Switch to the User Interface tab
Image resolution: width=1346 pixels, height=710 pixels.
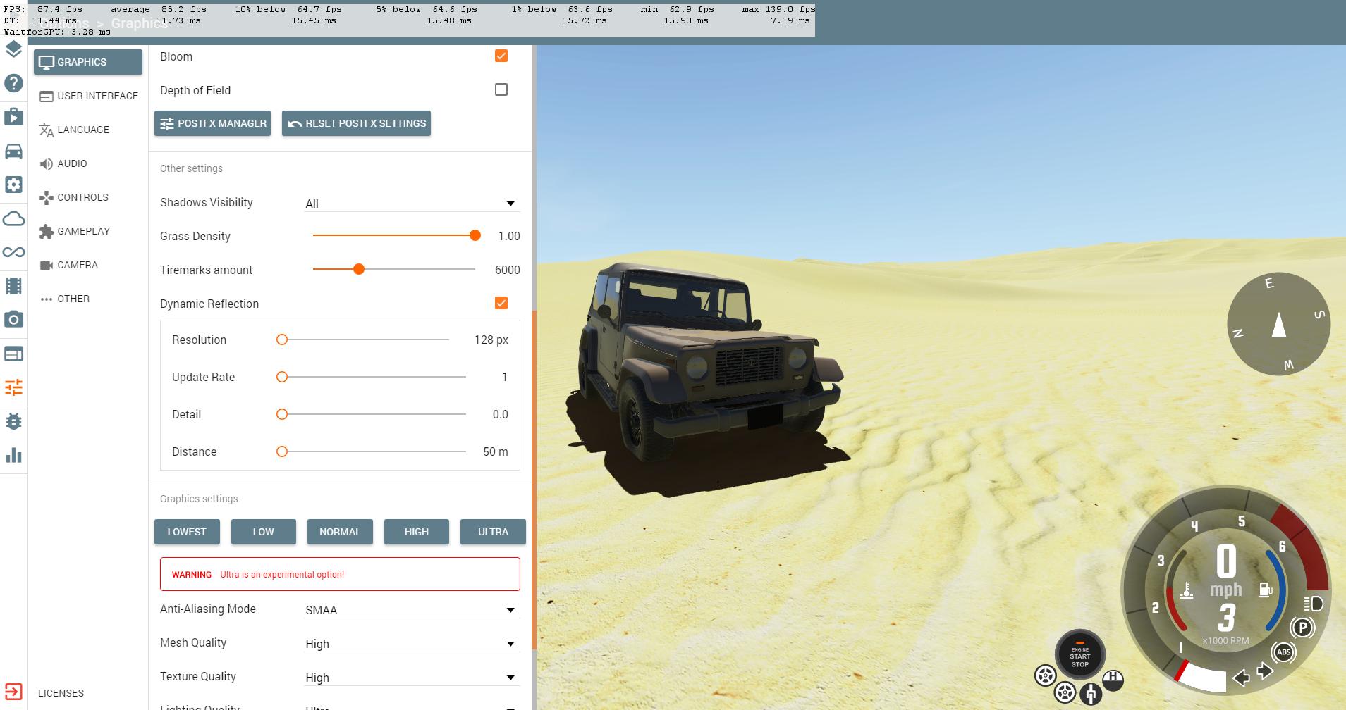(88, 96)
